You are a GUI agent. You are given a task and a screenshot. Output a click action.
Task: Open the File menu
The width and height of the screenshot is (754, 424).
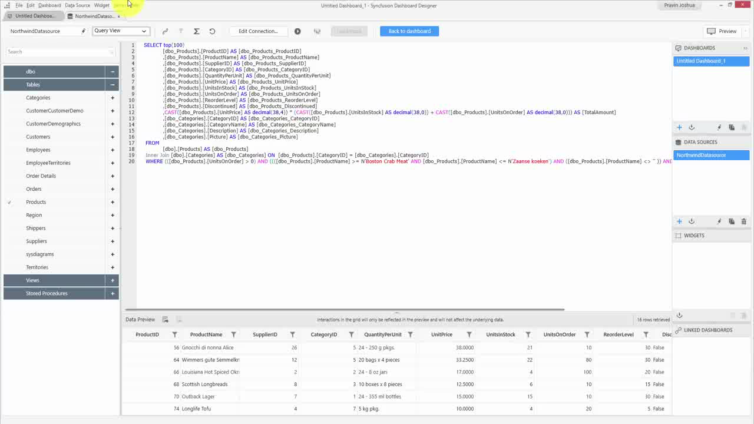pos(19,5)
